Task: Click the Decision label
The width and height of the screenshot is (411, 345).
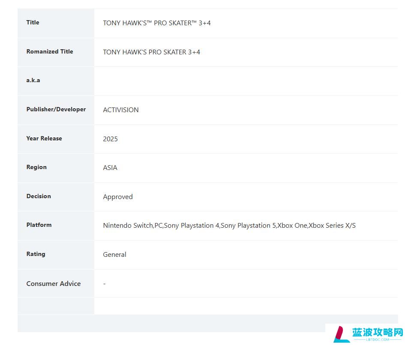Action: point(39,196)
